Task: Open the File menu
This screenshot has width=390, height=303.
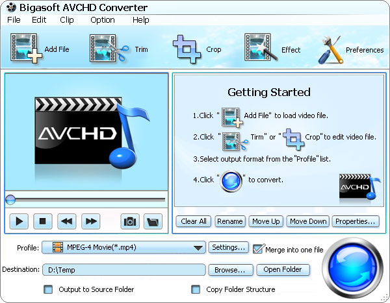Action: [x=14, y=20]
